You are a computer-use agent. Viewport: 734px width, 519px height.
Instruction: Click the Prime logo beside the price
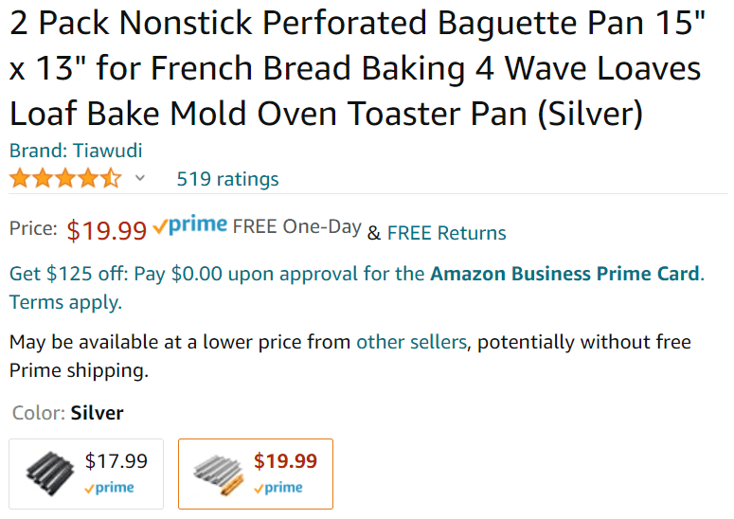click(189, 226)
